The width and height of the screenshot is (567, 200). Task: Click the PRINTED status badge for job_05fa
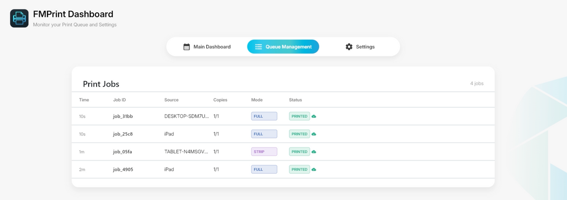click(x=300, y=152)
